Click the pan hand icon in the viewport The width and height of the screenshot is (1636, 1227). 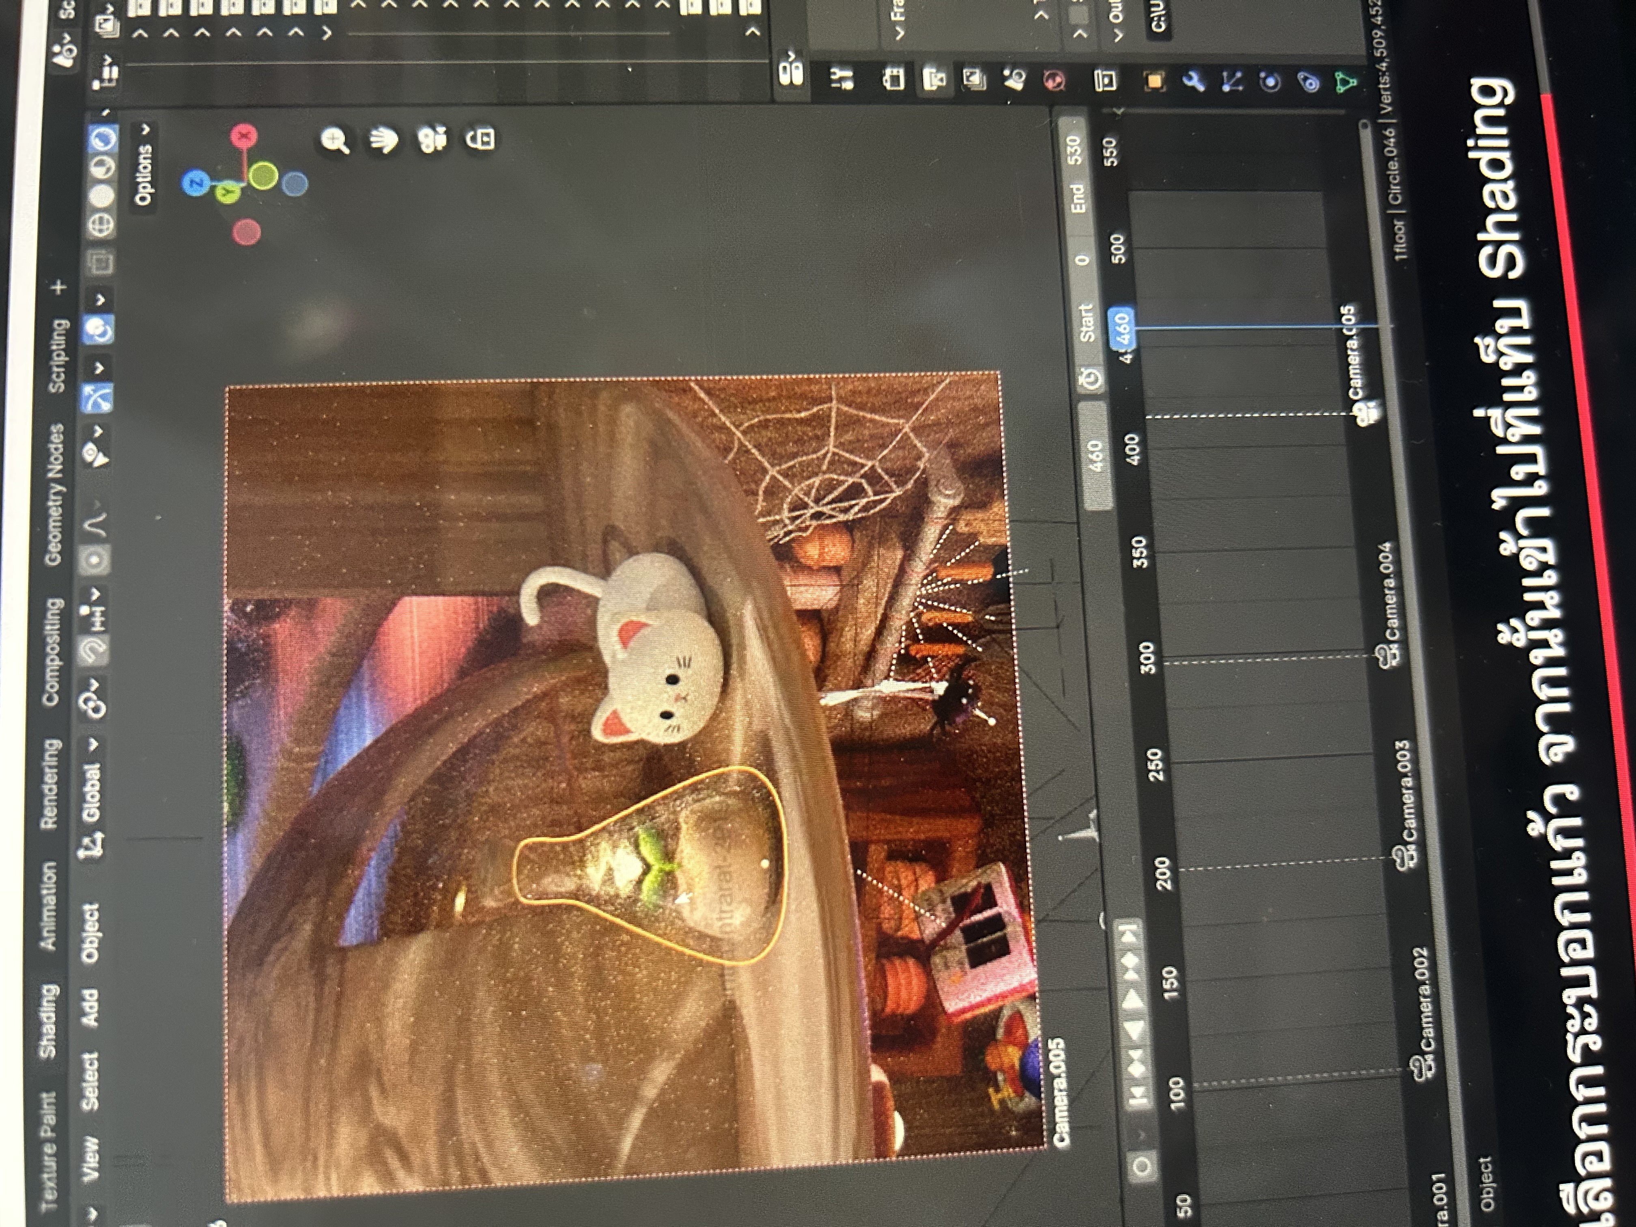point(384,139)
